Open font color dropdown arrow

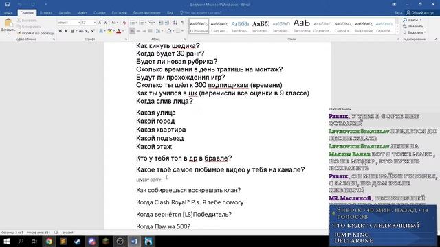(123, 31)
